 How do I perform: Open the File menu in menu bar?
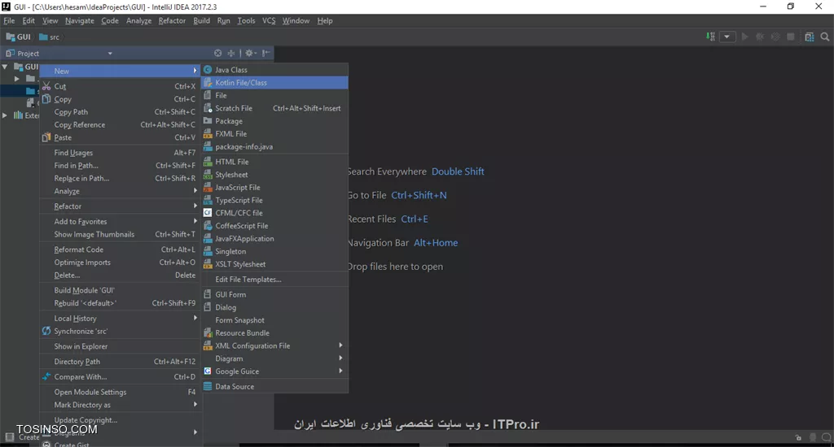(x=9, y=20)
